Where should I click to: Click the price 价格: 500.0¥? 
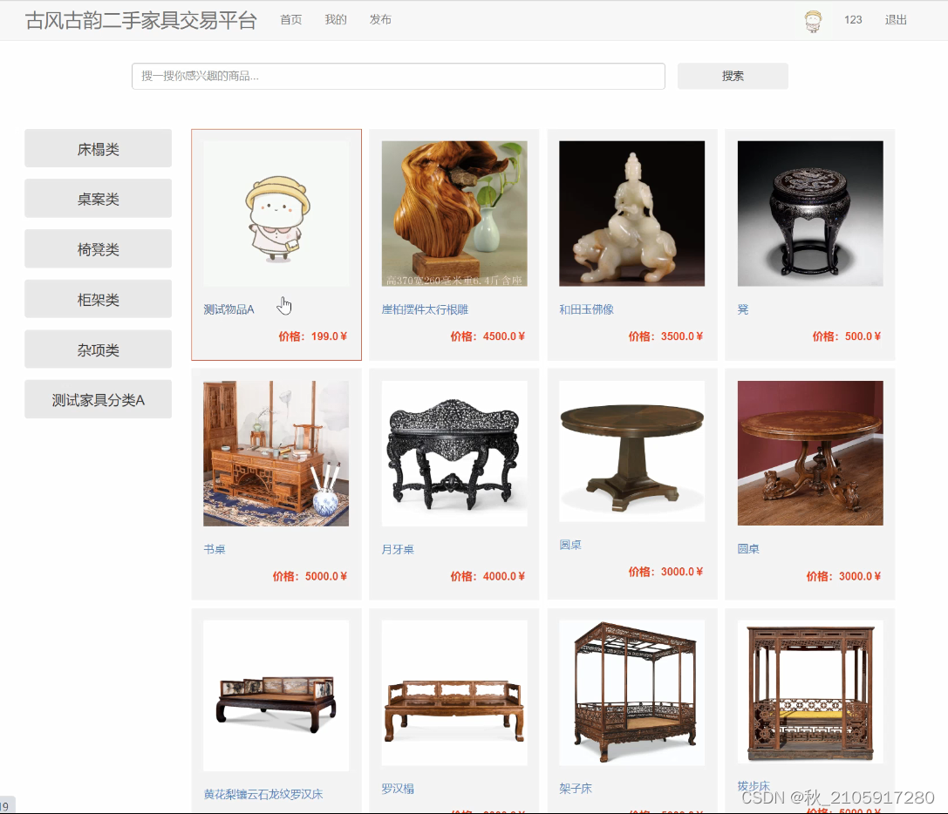[x=847, y=336]
